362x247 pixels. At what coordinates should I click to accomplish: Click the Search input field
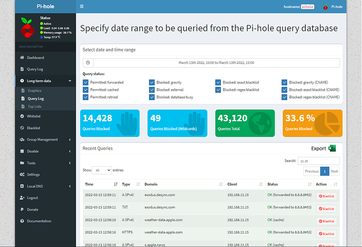318,161
